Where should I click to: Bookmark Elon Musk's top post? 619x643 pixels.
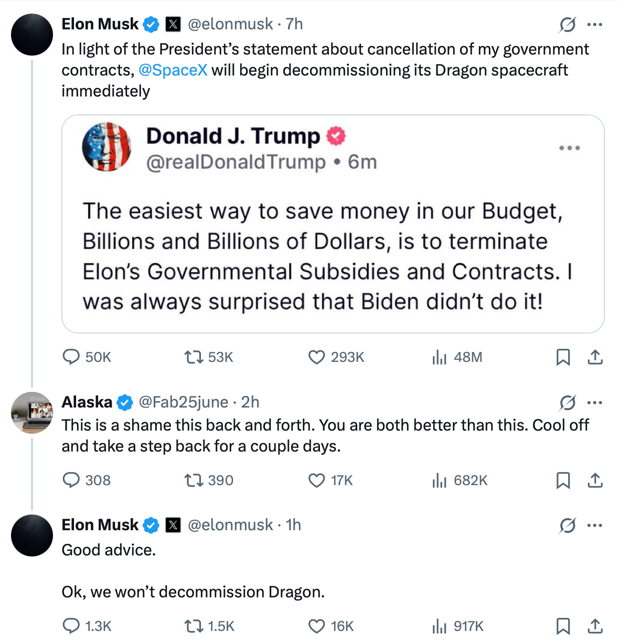pyautogui.click(x=563, y=357)
